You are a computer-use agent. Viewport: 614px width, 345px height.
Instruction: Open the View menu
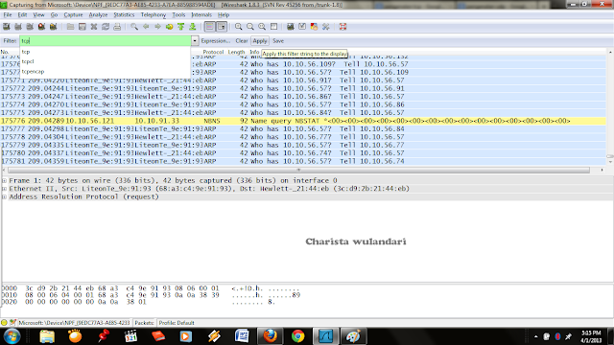click(x=38, y=15)
